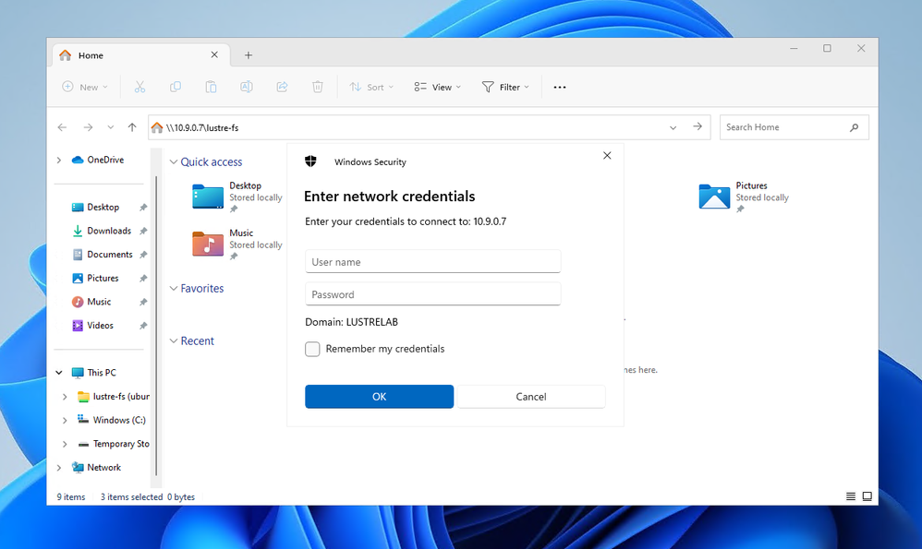The image size is (922, 549).
Task: Collapse the Recent section
Action: tap(174, 341)
